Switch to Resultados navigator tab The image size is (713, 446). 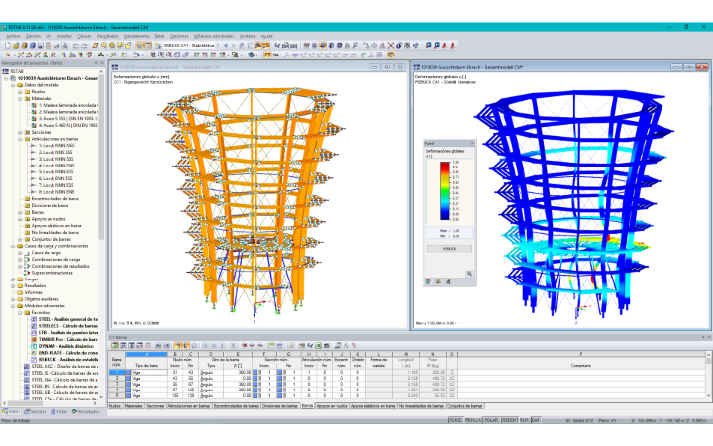(86, 412)
